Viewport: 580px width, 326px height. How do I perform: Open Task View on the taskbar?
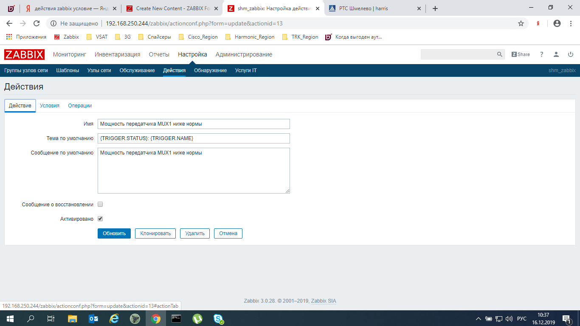point(51,318)
